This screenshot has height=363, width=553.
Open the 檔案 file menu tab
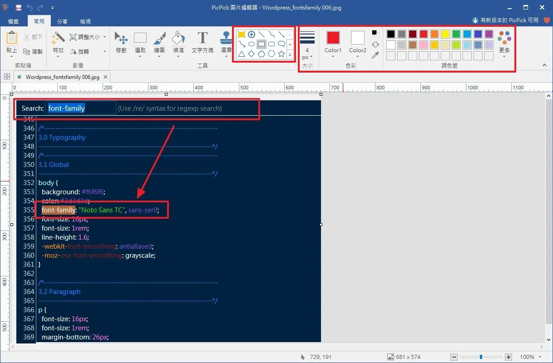point(13,21)
